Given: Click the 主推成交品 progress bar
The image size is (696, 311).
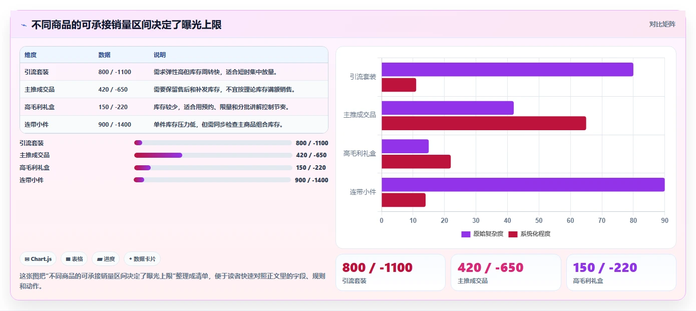Looking at the screenshot, I should (213, 155).
